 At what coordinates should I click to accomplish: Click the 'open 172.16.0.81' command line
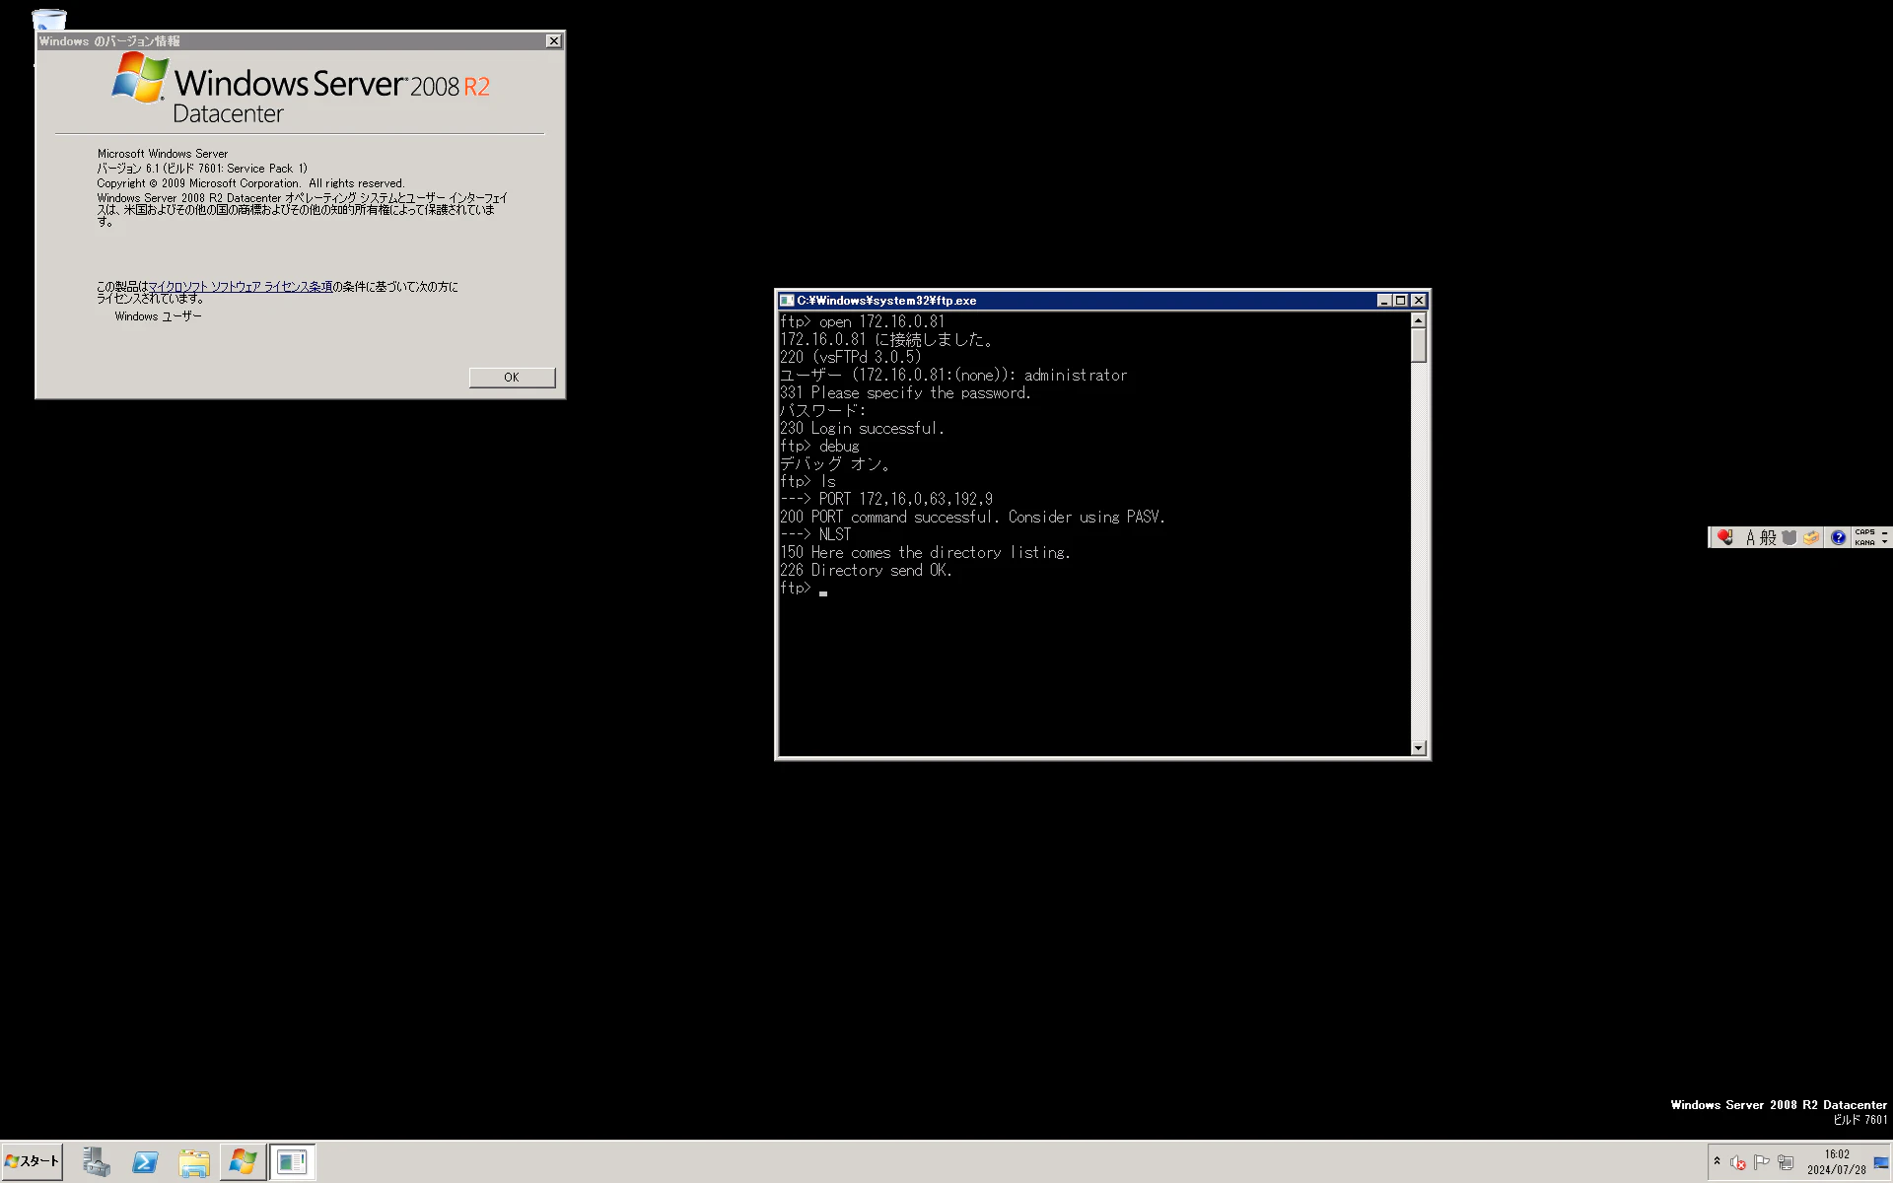coord(862,322)
